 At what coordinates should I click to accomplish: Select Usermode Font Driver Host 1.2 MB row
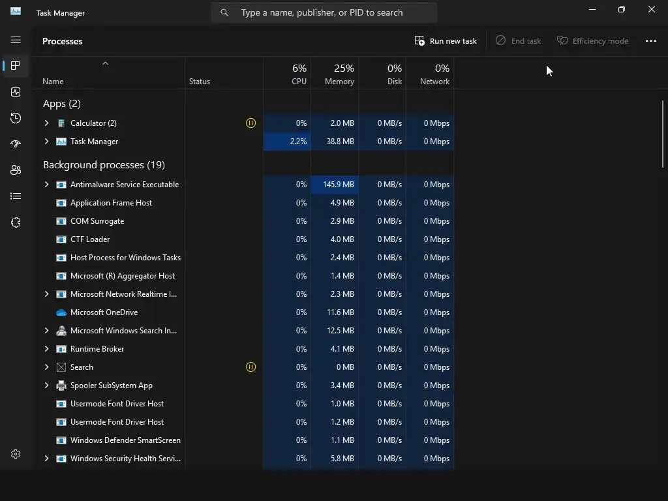pyautogui.click(x=244, y=422)
